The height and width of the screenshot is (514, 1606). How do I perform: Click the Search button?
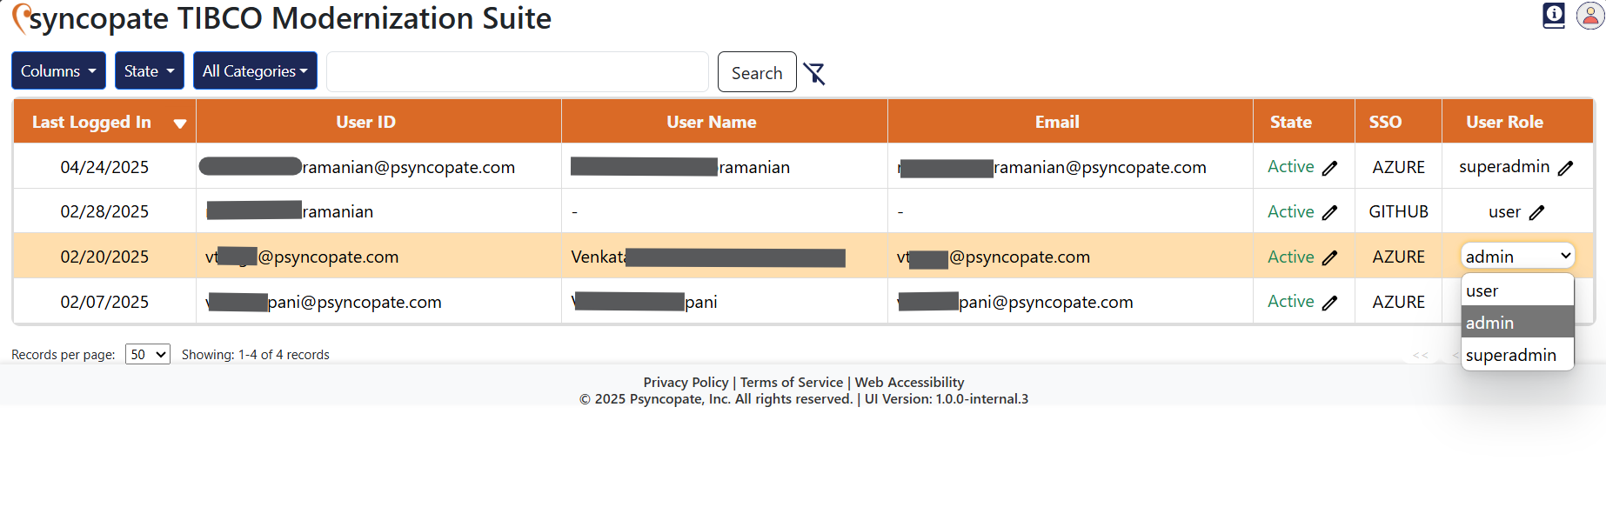(x=756, y=72)
